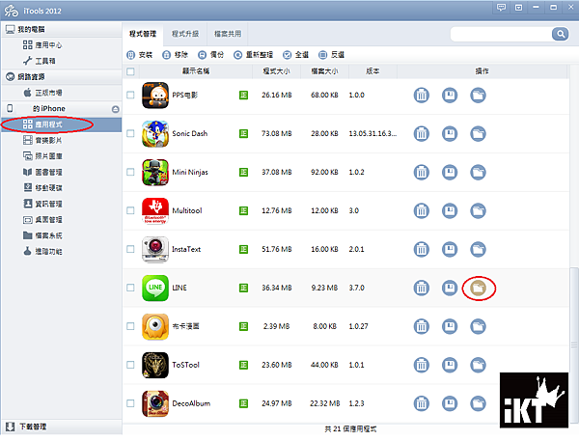Image resolution: width=579 pixels, height=441 pixels.
Task: Click the backup icon for 布卡漫画
Action: (x=450, y=326)
